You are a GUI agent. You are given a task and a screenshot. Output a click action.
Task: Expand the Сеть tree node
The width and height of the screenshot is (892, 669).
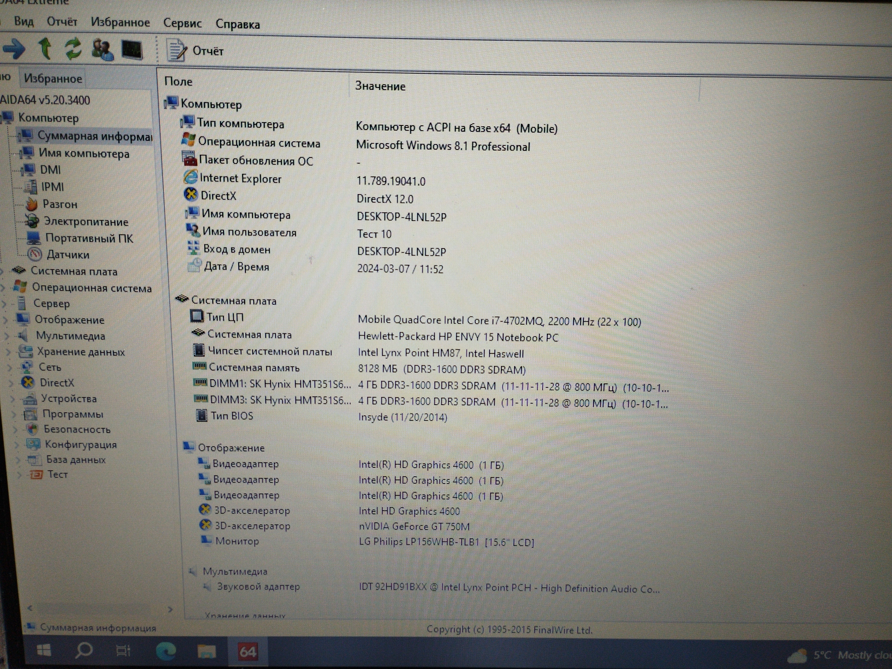[x=11, y=368]
